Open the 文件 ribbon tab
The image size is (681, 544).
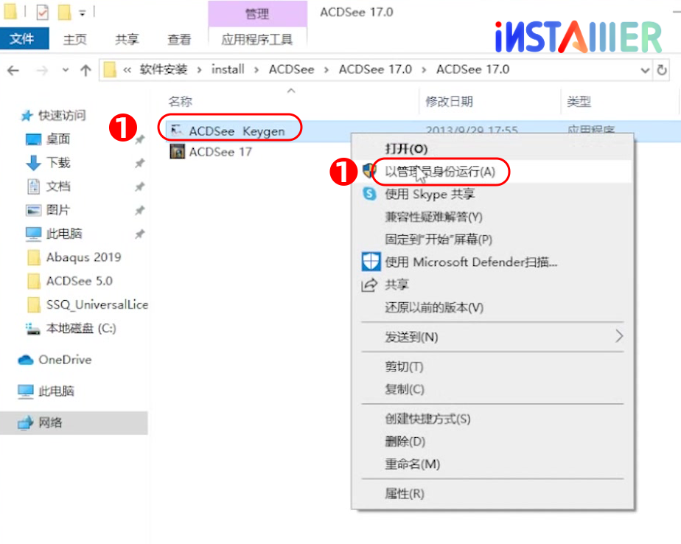(x=23, y=38)
